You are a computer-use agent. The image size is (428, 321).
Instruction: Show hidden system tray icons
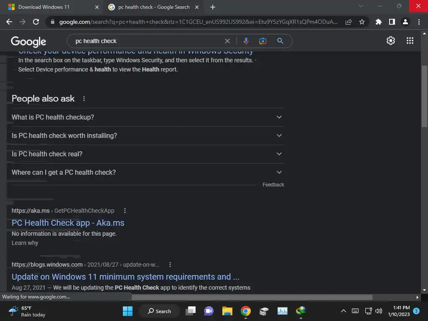click(x=344, y=311)
